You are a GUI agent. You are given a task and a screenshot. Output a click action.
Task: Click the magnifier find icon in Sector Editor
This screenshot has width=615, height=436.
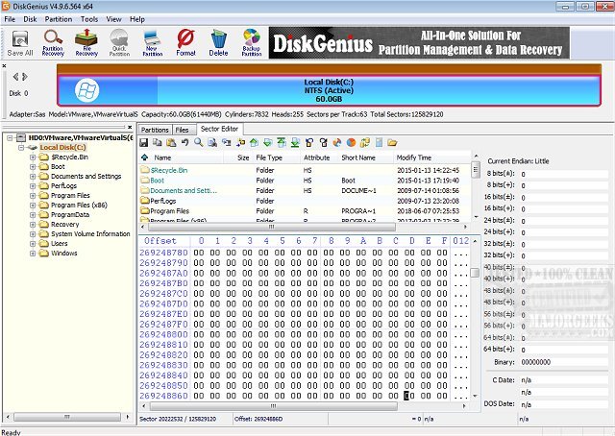(x=199, y=143)
